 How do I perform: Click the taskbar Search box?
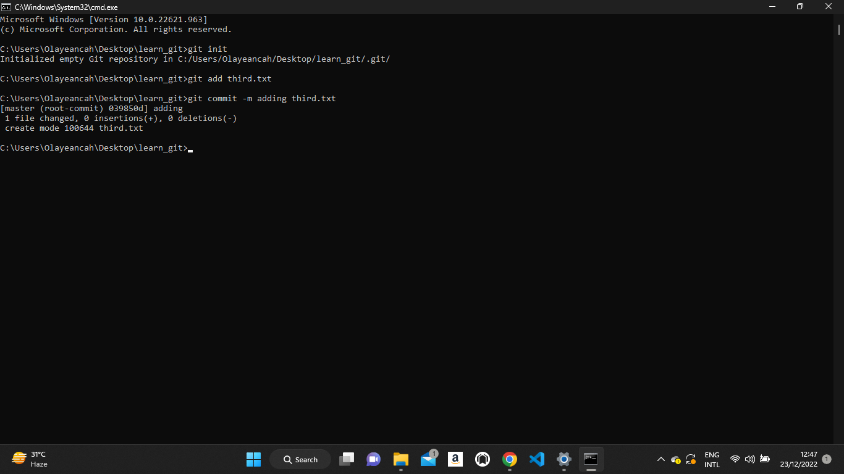tap(300, 459)
